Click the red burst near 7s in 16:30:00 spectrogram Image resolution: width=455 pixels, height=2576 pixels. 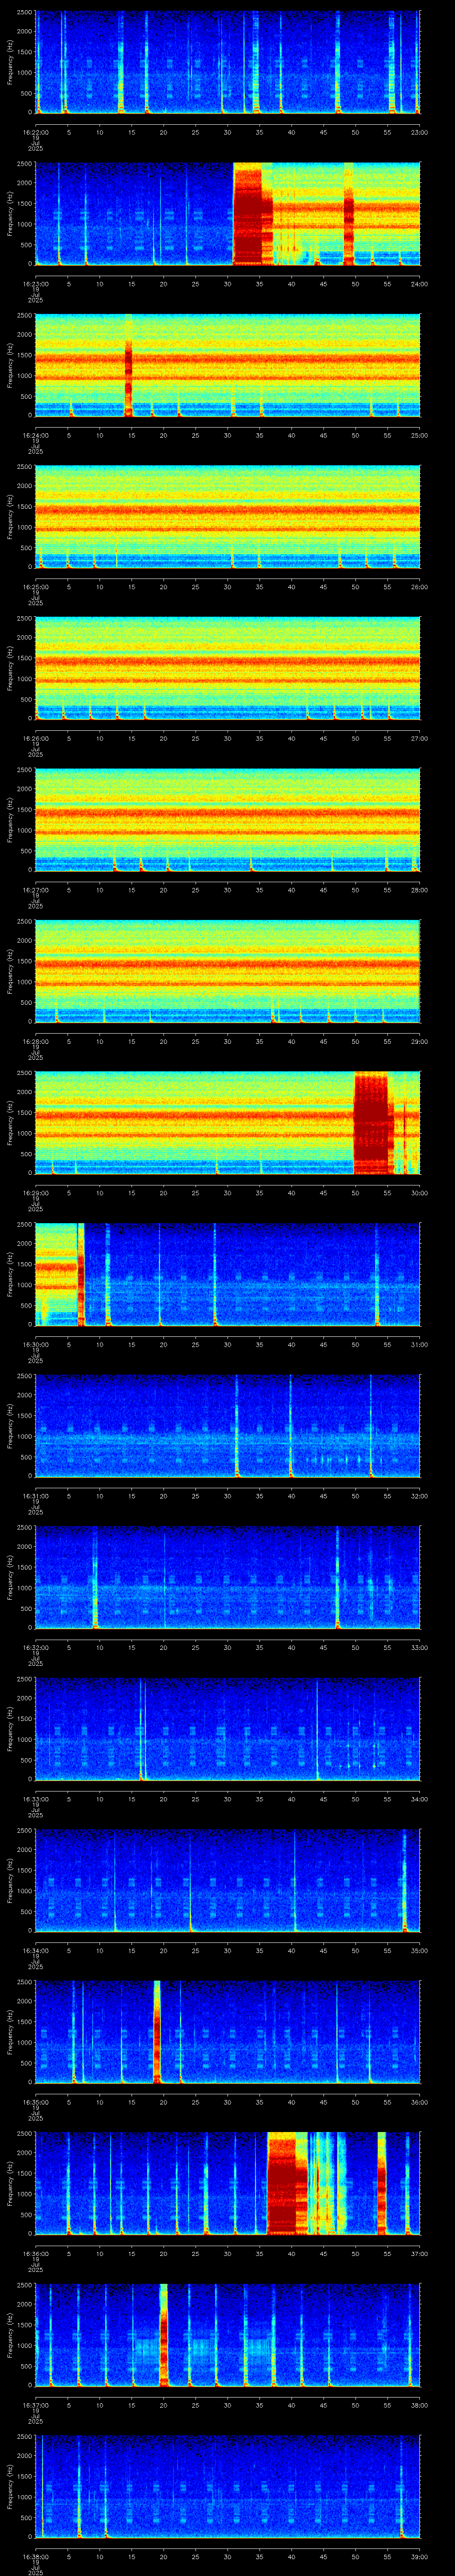click(x=81, y=1275)
